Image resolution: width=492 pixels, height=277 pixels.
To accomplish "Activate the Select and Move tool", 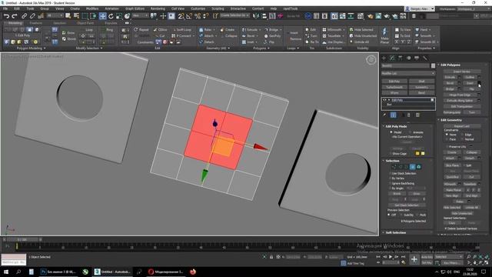I will pos(102,16).
